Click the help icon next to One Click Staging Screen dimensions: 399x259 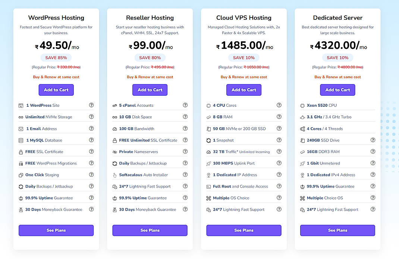pos(91,175)
